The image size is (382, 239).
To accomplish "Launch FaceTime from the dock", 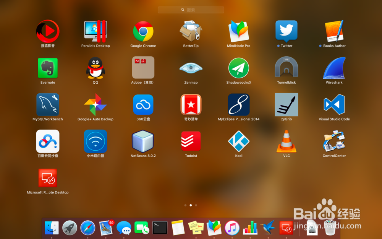I will 142,228.
